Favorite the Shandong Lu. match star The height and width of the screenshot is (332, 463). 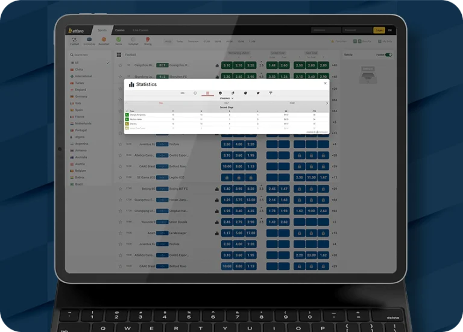pyautogui.click(x=120, y=77)
